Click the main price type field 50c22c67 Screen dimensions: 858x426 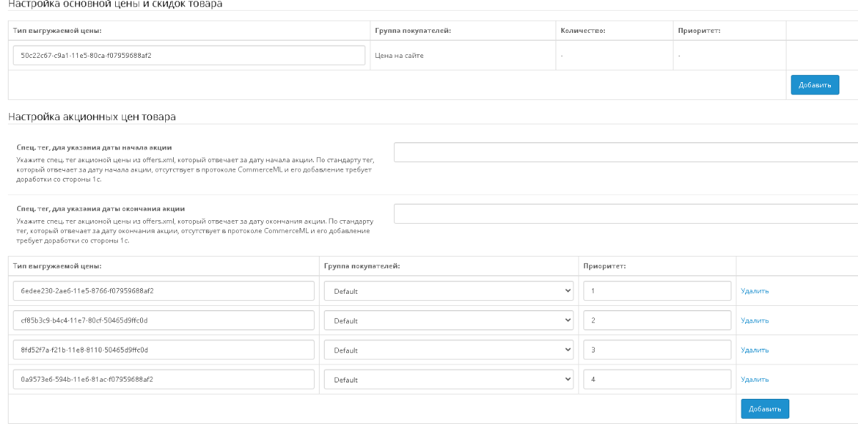coord(189,55)
